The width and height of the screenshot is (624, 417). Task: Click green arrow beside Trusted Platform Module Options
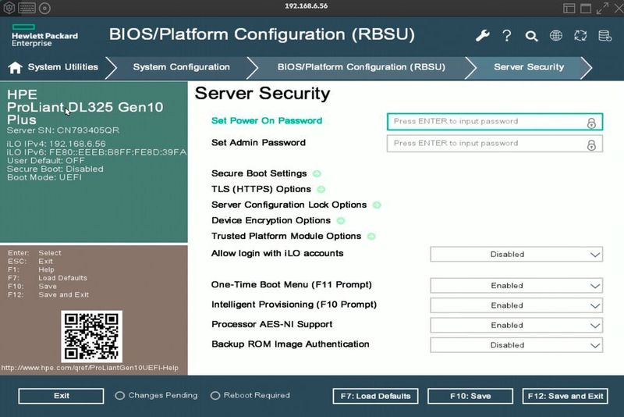click(371, 237)
